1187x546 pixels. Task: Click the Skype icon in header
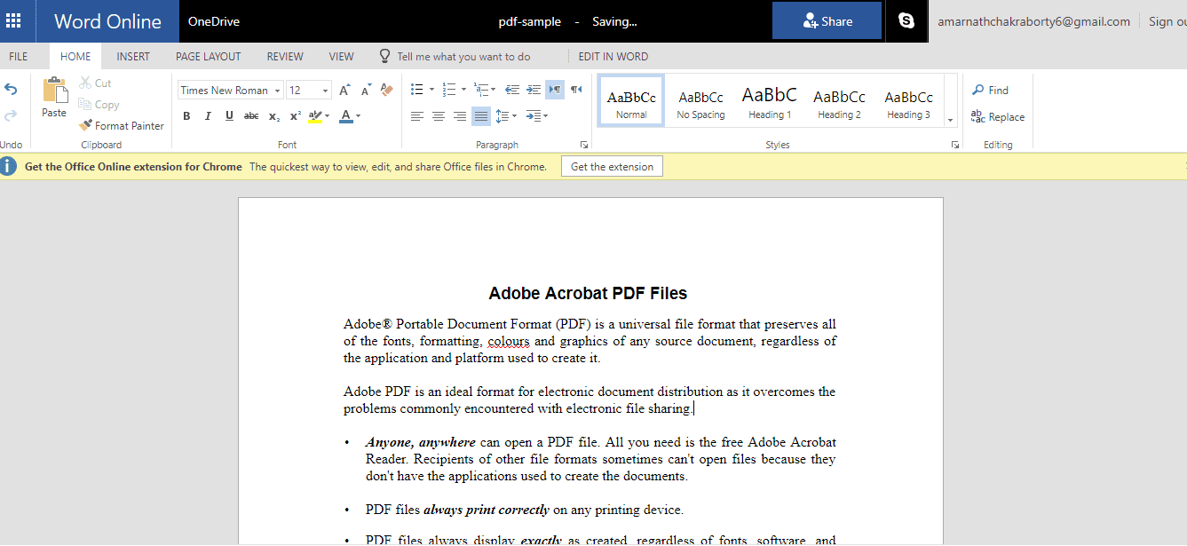pyautogui.click(x=906, y=21)
